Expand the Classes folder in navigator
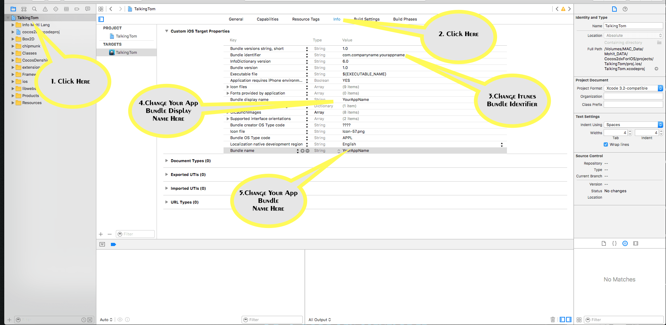 (13, 53)
